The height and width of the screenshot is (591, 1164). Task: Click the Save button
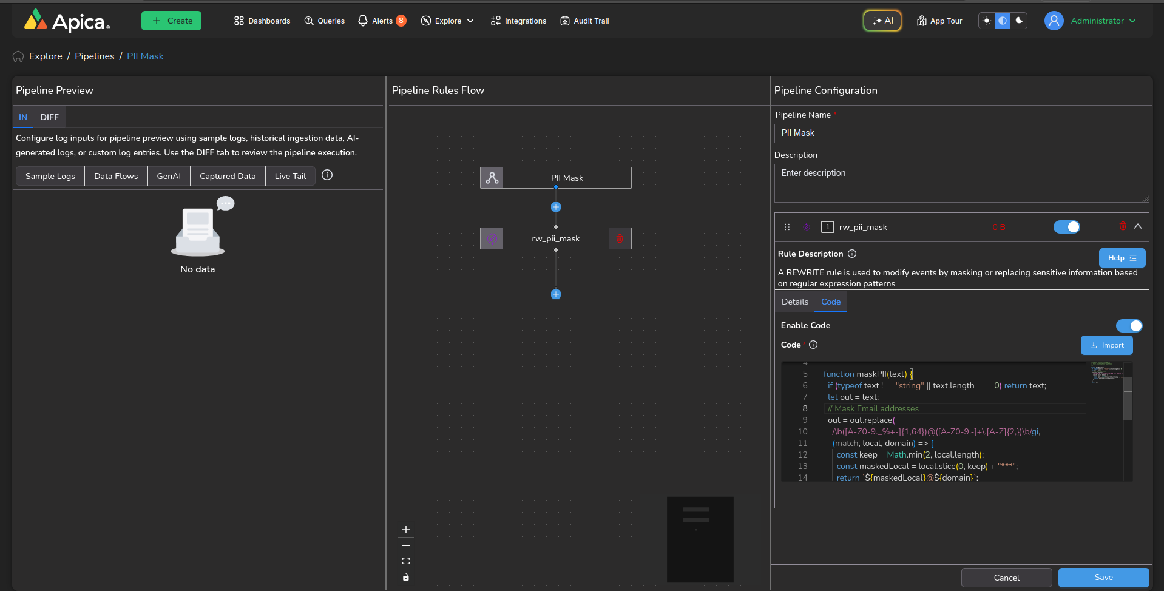(1103, 578)
